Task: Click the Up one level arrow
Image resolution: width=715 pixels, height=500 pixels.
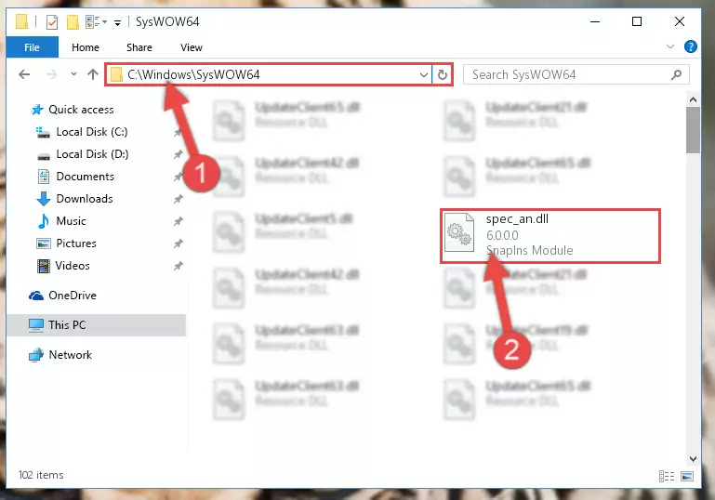Action: pos(93,74)
